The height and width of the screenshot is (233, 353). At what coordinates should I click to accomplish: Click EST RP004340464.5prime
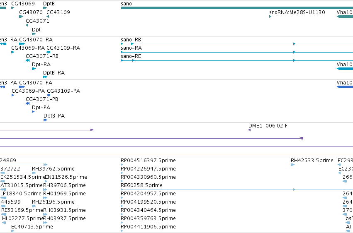pyautogui.click(x=148, y=210)
